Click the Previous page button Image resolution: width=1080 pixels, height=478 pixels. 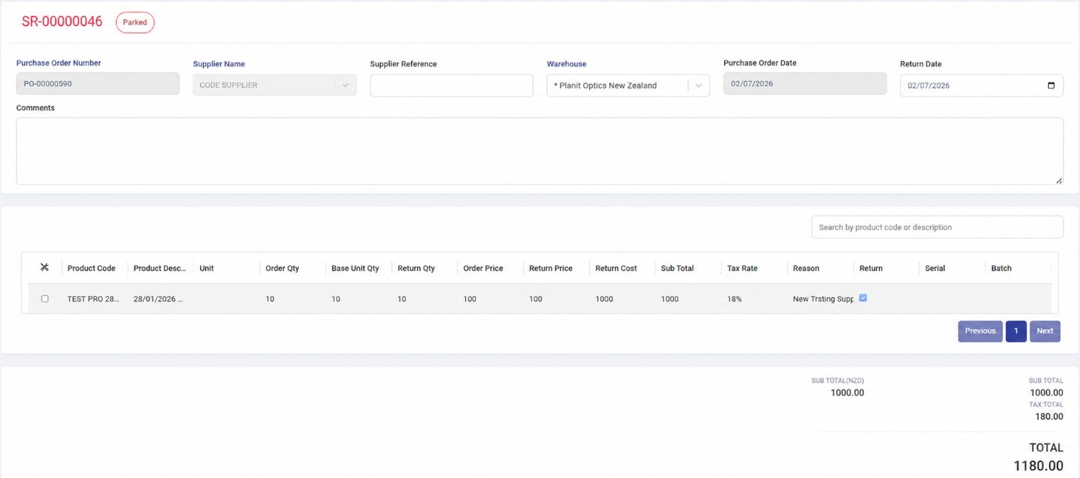(x=980, y=331)
